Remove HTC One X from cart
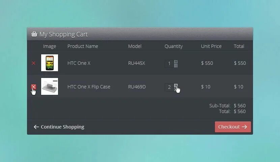The height and width of the screenshot is (162, 280). [33, 63]
